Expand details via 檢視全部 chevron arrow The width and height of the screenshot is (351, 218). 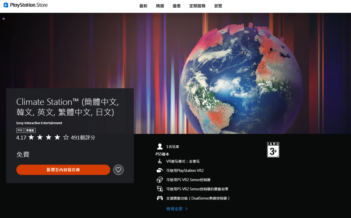tap(186, 209)
